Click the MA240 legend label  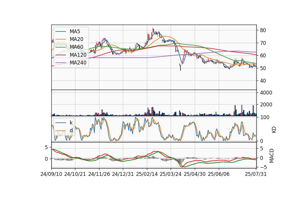78,63
